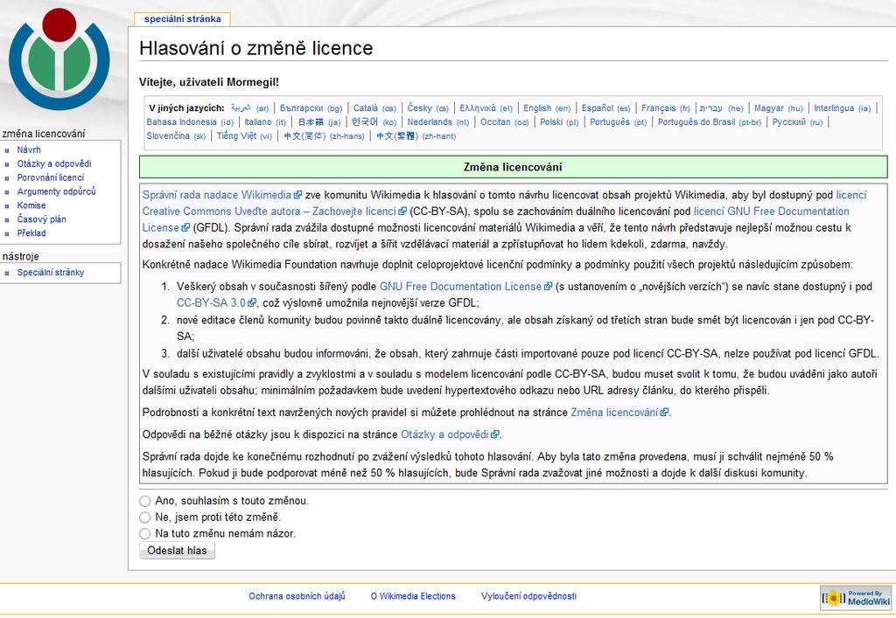This screenshot has height=618, width=896.
Task: Switch language to 한국어 (ko)
Action: coord(374,122)
